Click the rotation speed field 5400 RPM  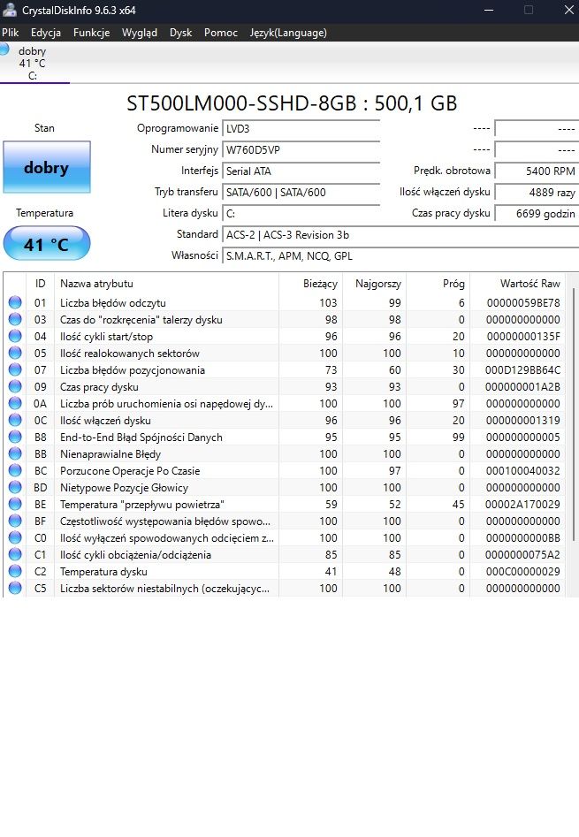(x=537, y=171)
